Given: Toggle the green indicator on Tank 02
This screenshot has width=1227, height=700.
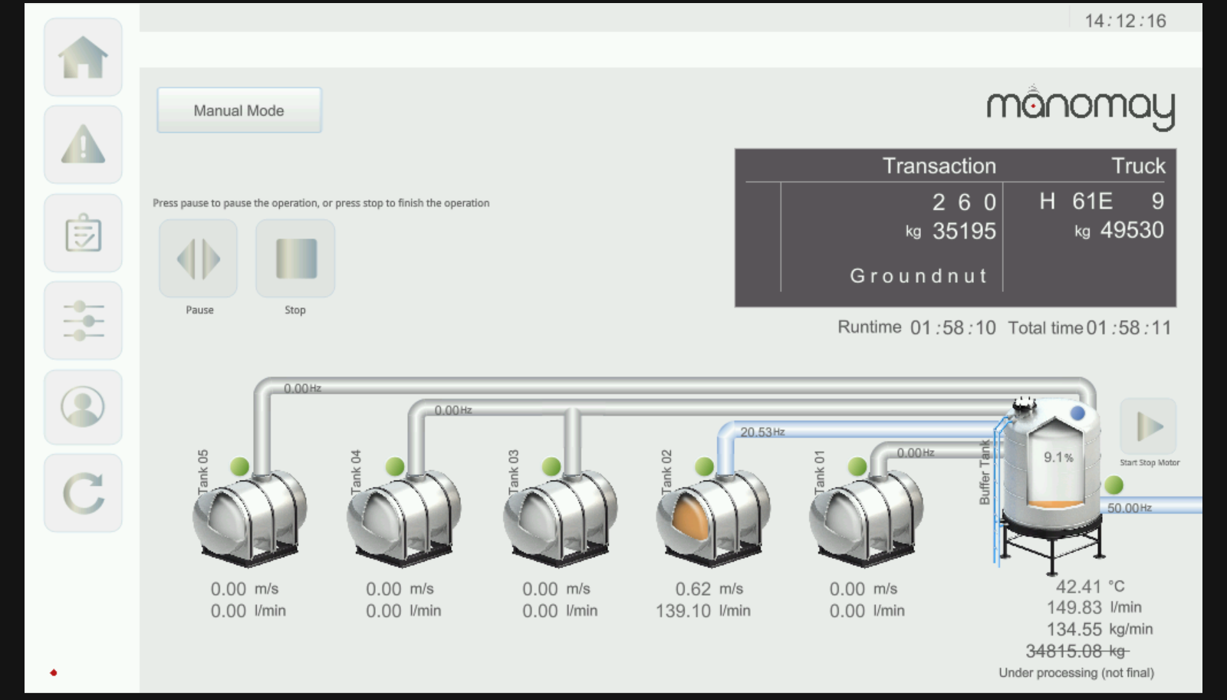Looking at the screenshot, I should coord(704,466).
